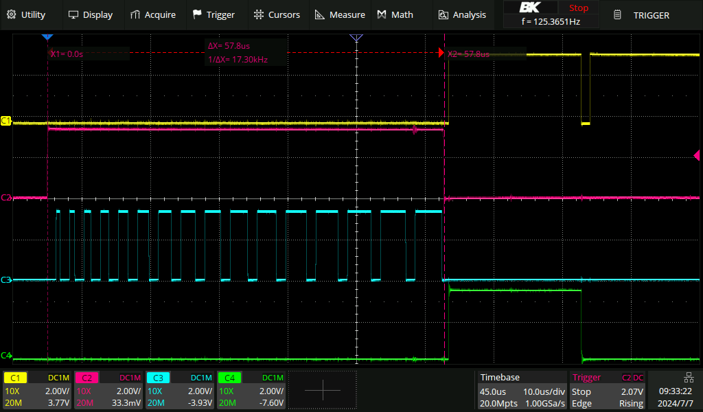Toggle the yellow C1 channel badge
This screenshot has width=703, height=412.
[x=15, y=378]
